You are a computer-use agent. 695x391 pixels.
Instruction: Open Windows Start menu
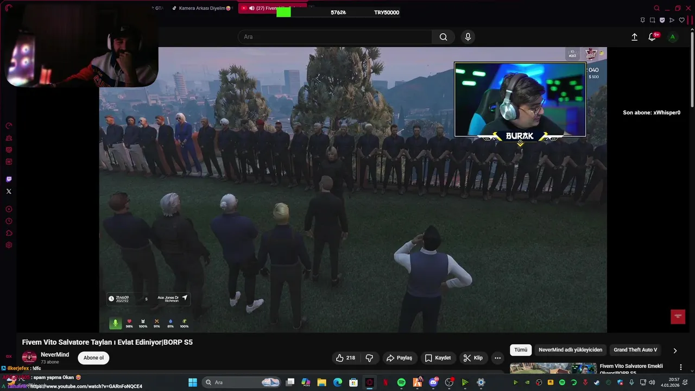[x=193, y=382]
